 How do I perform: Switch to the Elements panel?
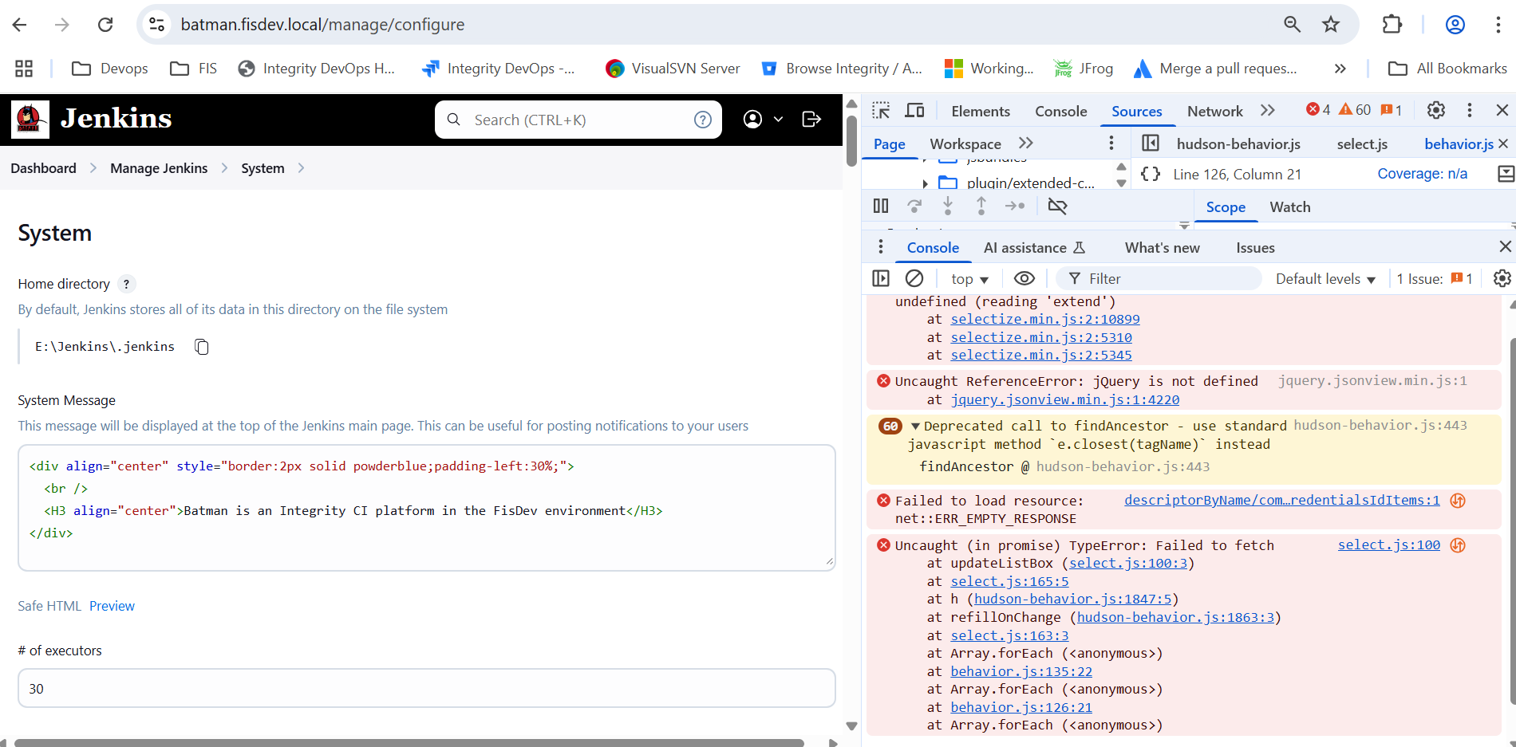[x=981, y=112]
